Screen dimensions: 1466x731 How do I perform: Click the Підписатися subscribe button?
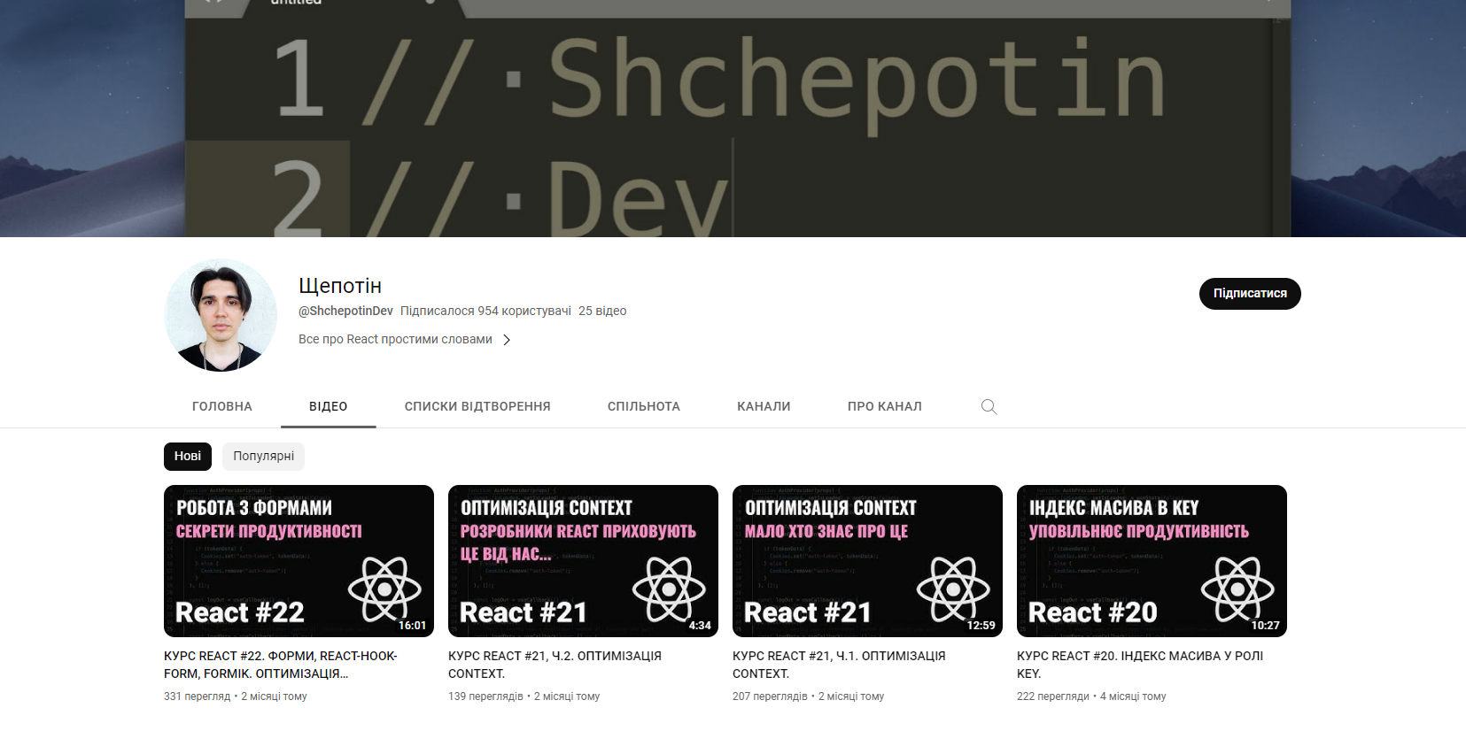1250,294
